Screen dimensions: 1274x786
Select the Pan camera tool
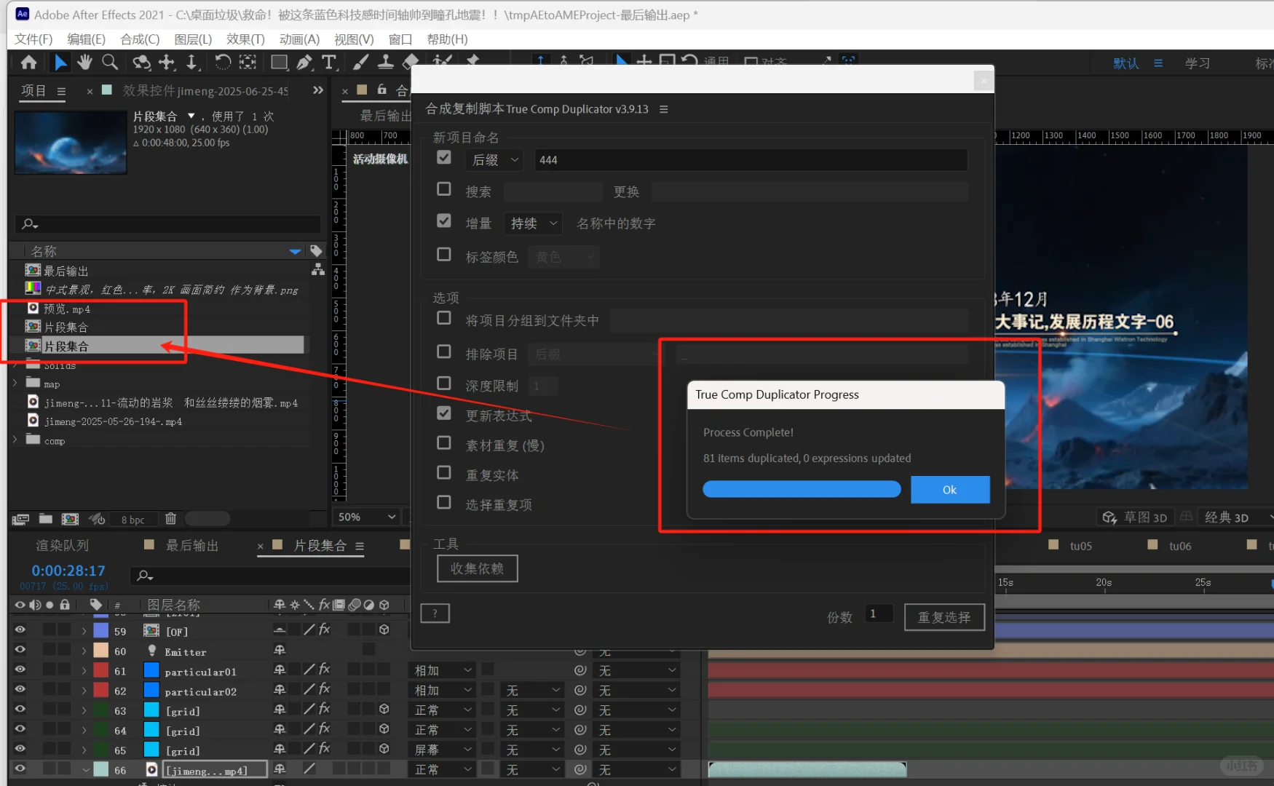[167, 63]
